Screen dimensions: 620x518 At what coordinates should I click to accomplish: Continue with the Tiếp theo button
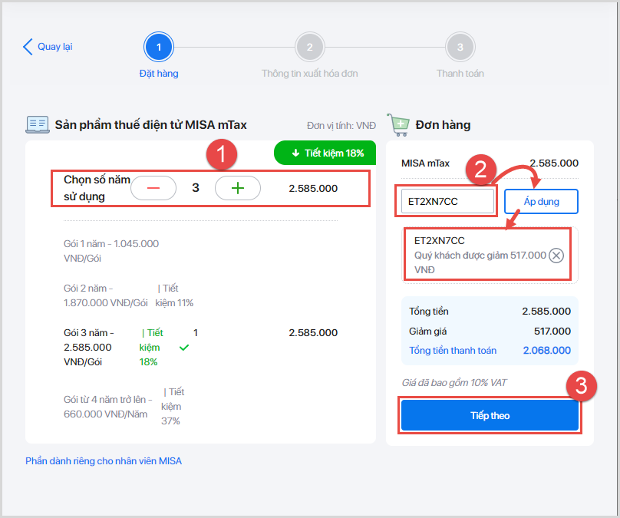pos(490,415)
